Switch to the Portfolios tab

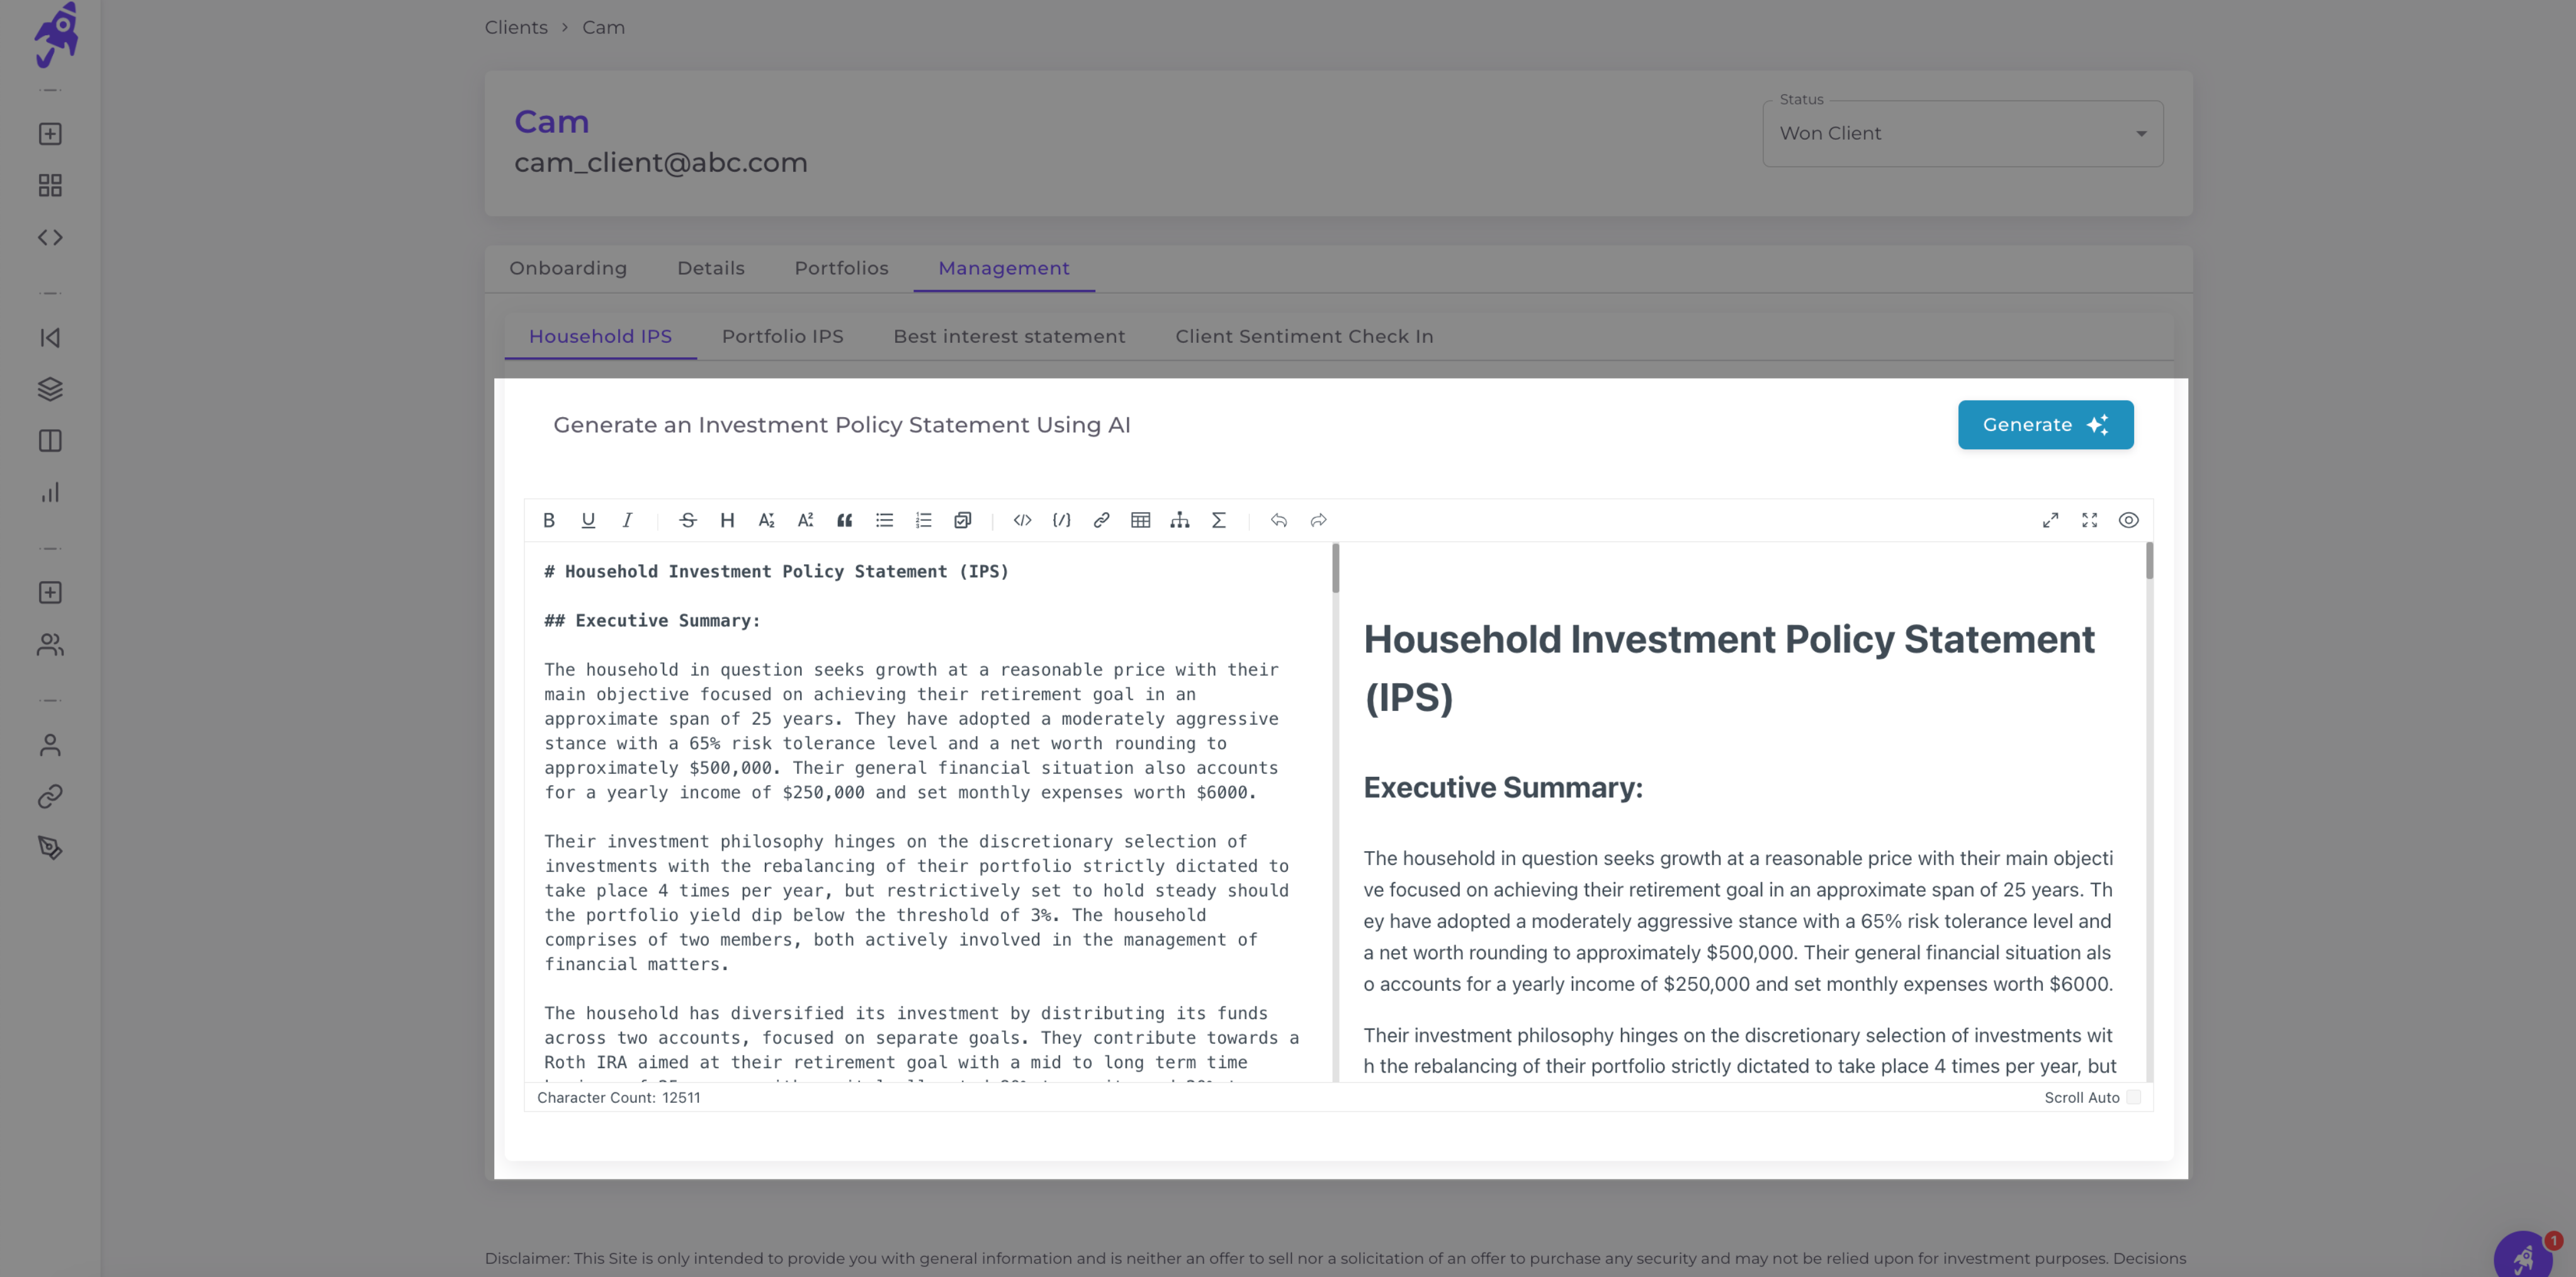click(x=841, y=268)
